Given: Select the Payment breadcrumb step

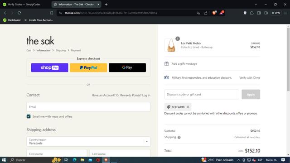Looking at the screenshot, I should click(x=76, y=50).
